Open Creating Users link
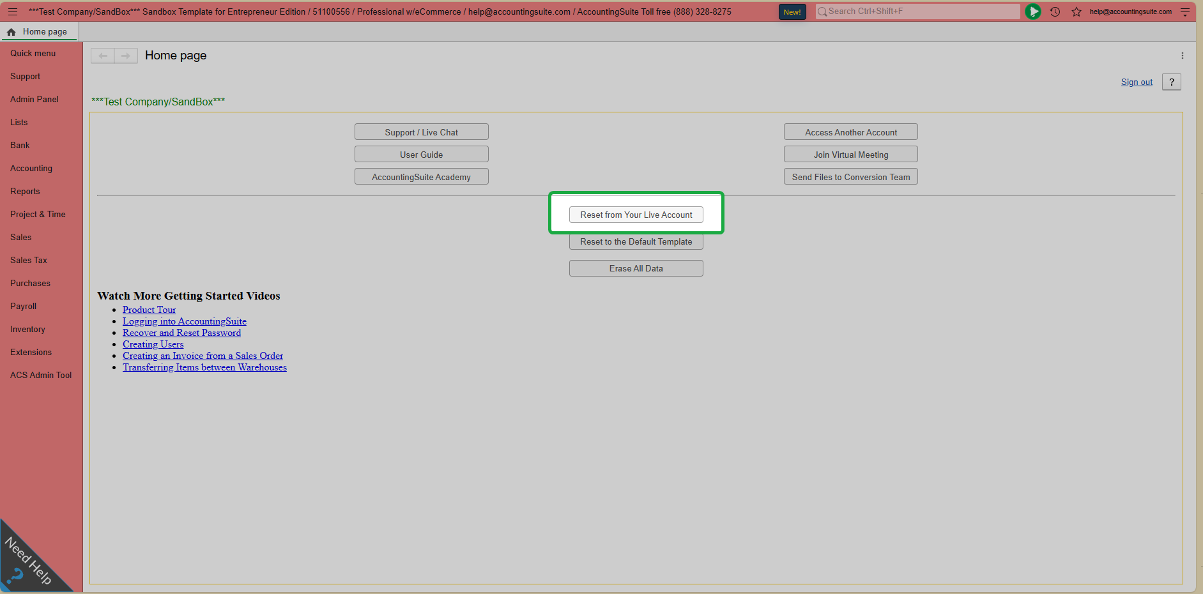This screenshot has width=1203, height=594. (x=153, y=344)
